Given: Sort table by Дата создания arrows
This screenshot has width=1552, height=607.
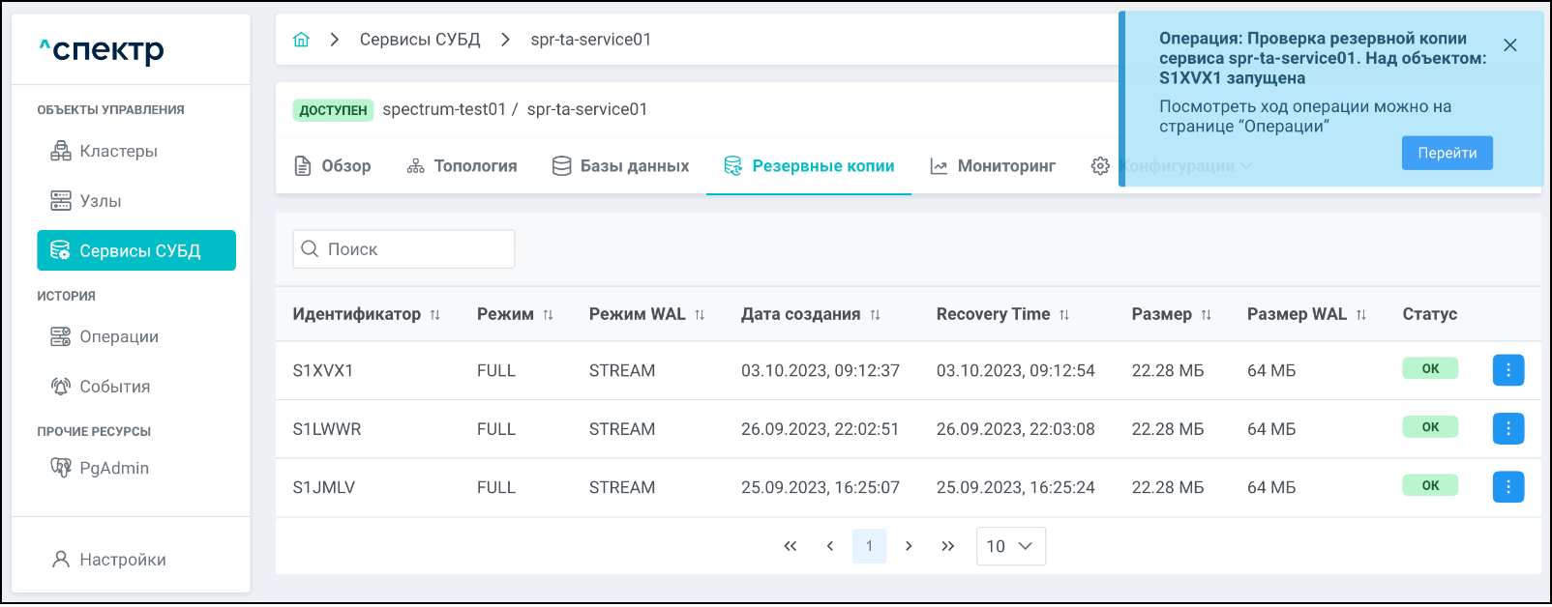Looking at the screenshot, I should [875, 315].
